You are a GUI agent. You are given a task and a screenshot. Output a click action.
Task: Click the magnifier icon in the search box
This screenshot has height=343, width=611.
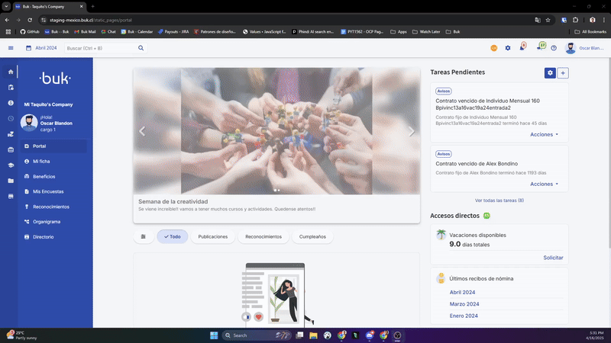141,48
